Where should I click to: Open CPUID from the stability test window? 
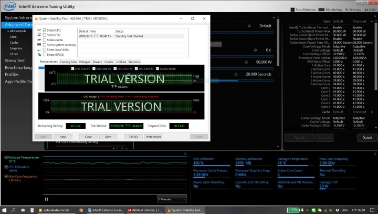point(133,137)
